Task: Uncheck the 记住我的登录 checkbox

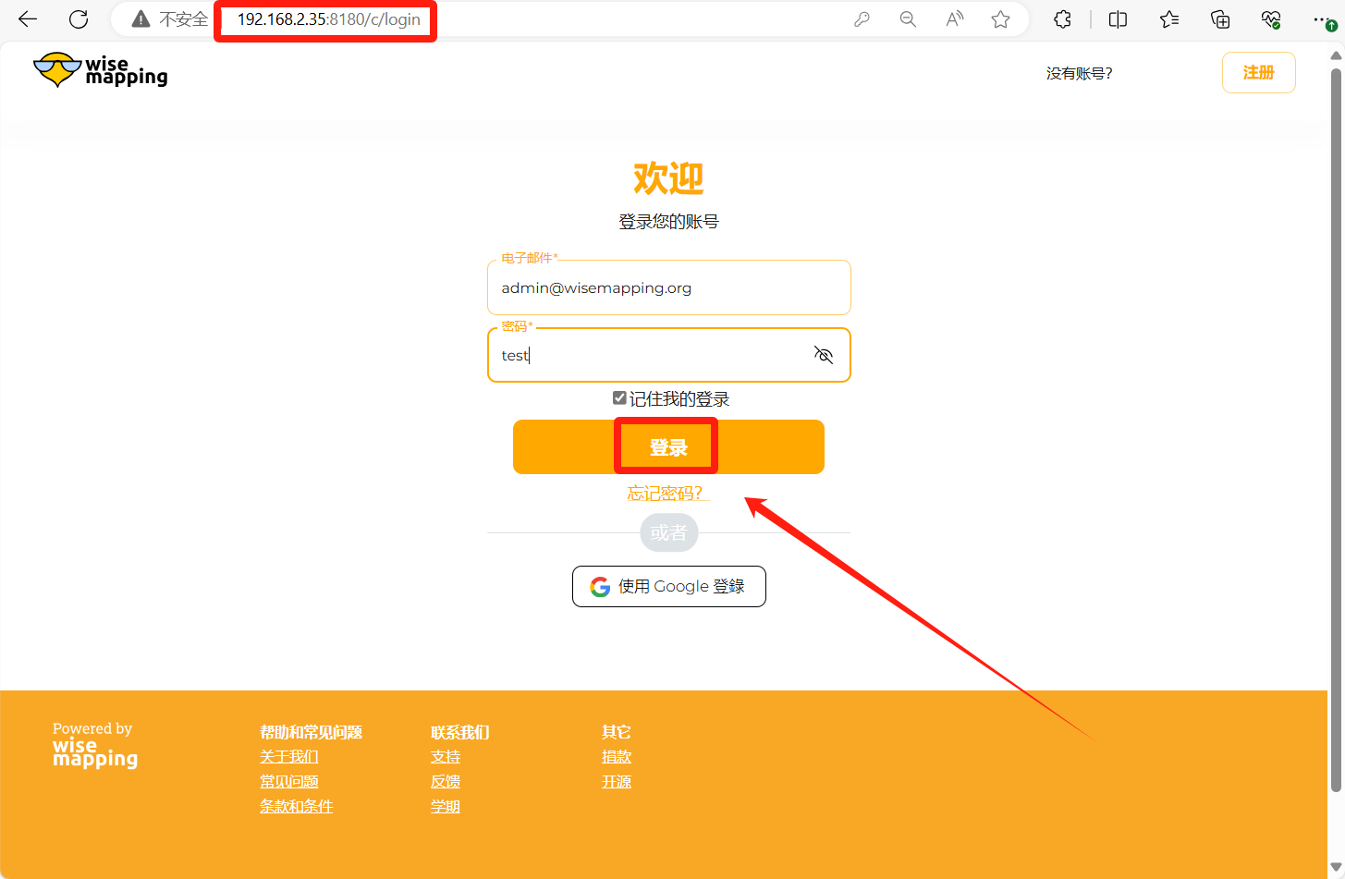Action: 619,398
